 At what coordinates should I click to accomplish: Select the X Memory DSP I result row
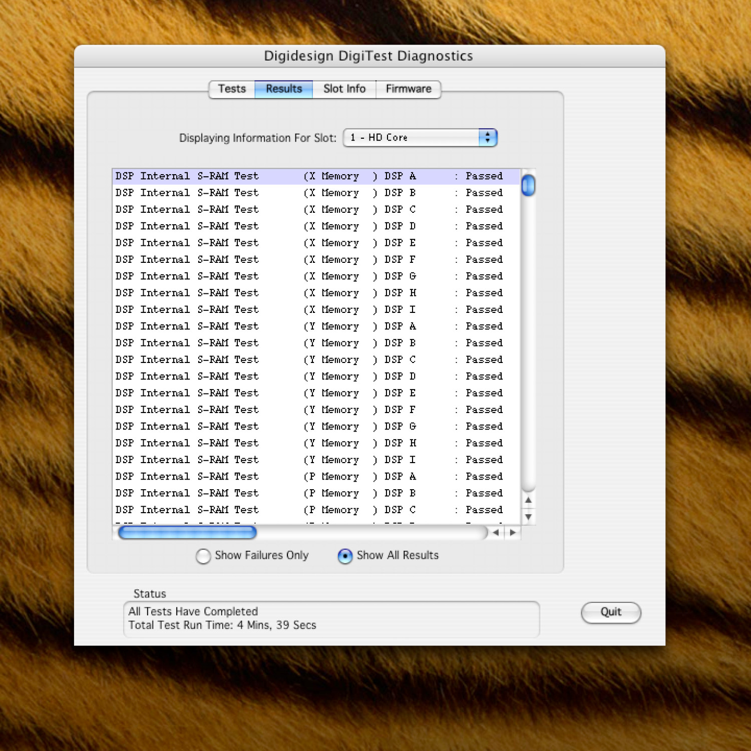click(x=316, y=309)
